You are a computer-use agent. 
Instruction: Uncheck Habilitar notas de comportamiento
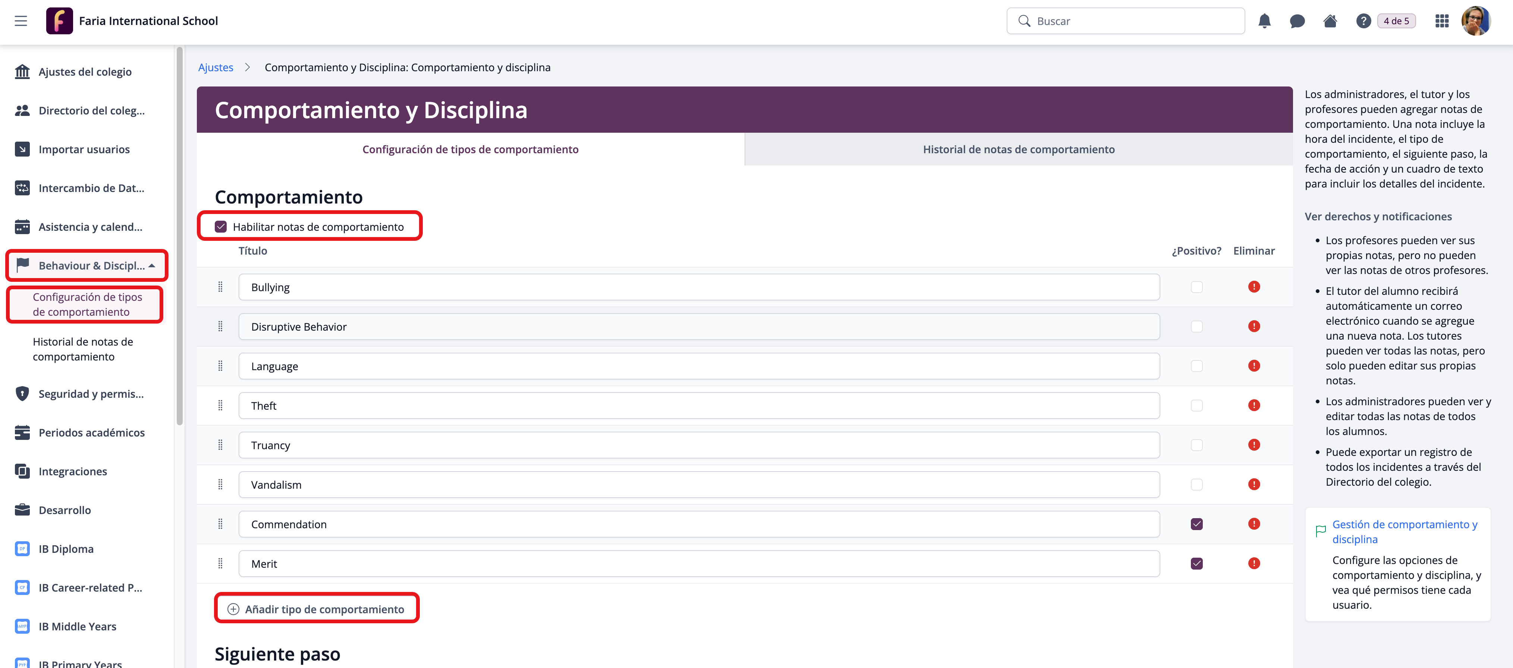point(221,227)
